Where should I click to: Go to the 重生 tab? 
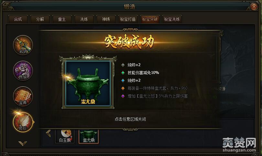click(62, 19)
